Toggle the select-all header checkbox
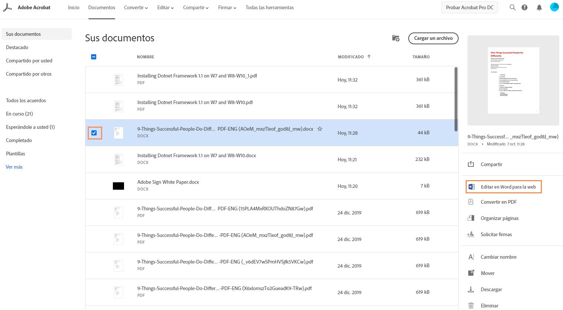 [94, 57]
